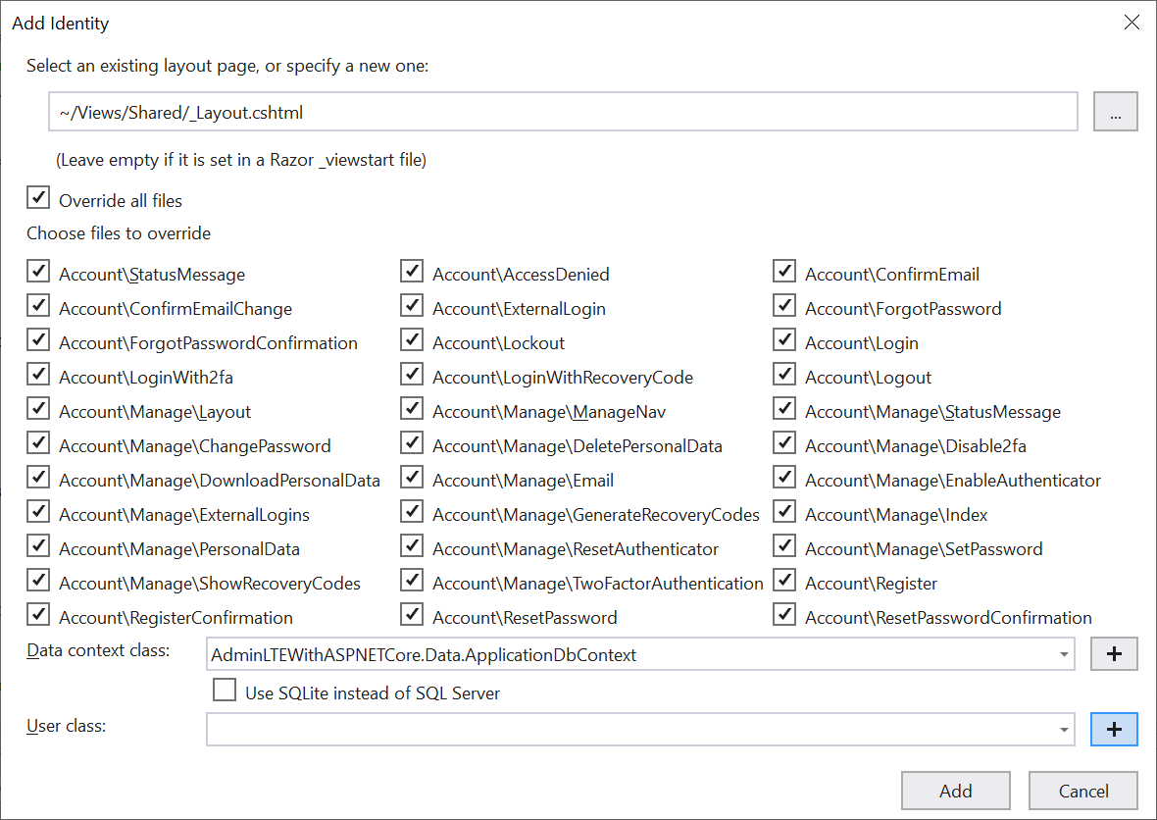Click the plus icon beside Data context class
Image resolution: width=1157 pixels, height=820 pixels.
click(1114, 653)
